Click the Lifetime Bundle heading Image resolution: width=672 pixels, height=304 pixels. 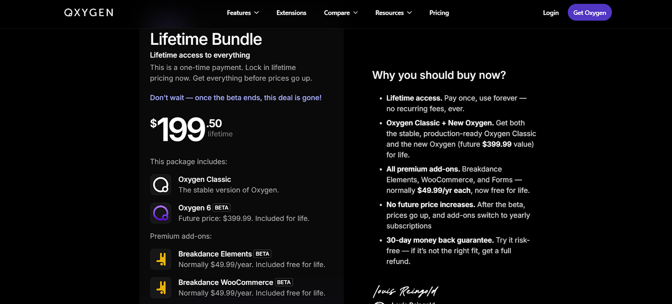pos(206,39)
